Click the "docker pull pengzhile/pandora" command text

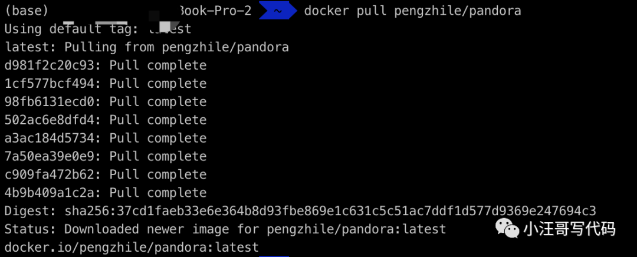[412, 11]
